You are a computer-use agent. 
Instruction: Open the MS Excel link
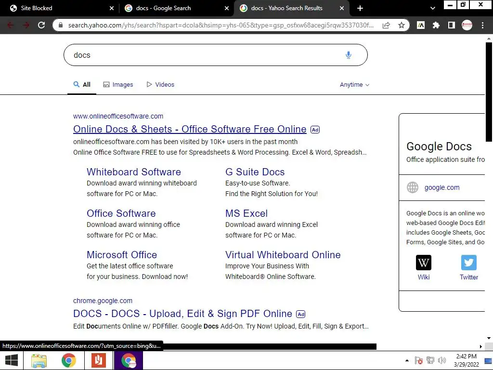click(x=246, y=213)
